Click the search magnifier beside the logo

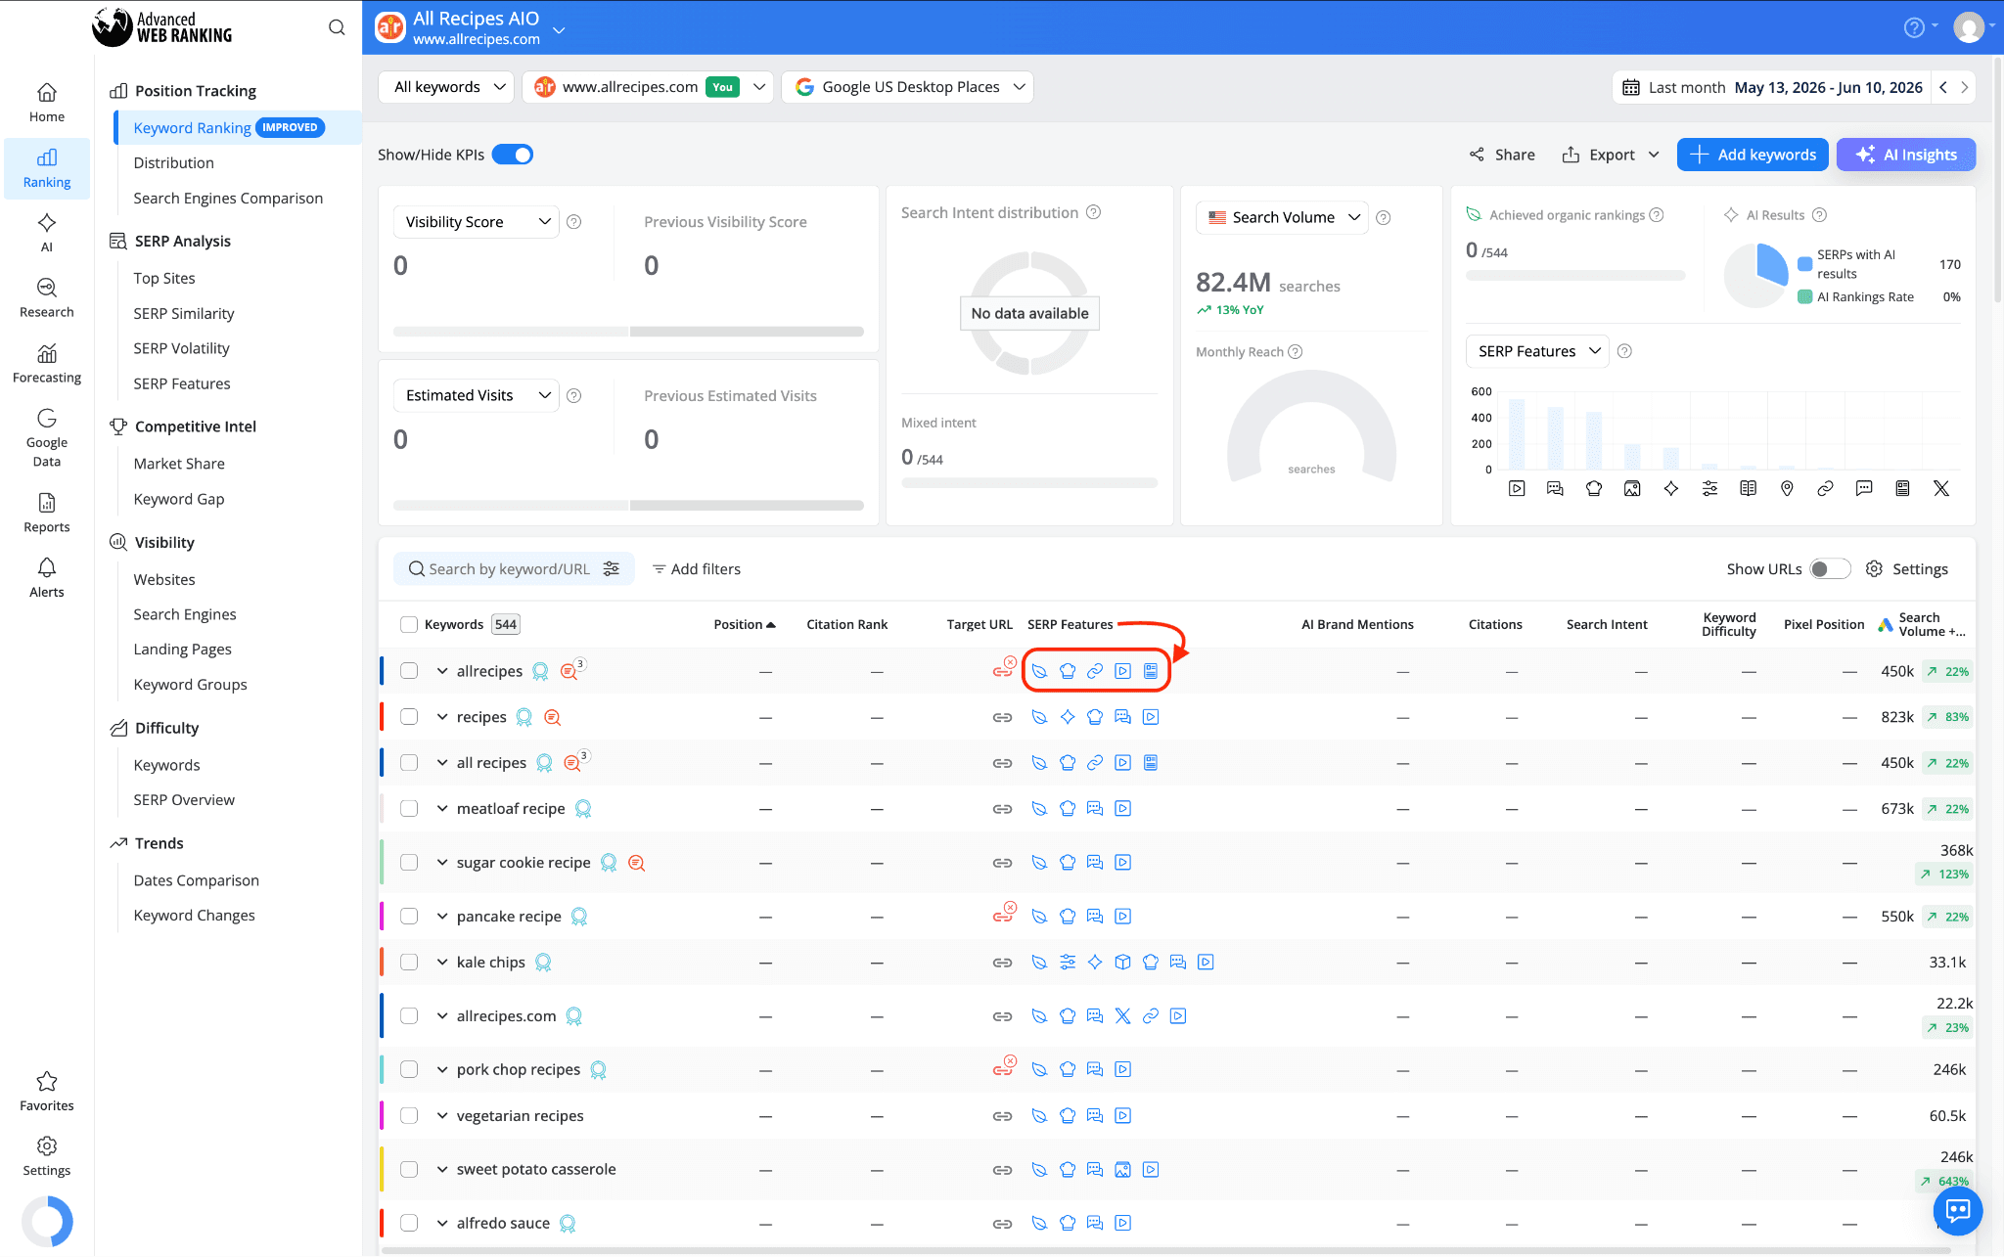(x=337, y=27)
